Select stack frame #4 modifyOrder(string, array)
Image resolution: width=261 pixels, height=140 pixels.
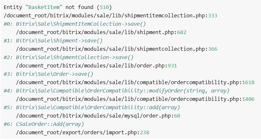(117, 91)
